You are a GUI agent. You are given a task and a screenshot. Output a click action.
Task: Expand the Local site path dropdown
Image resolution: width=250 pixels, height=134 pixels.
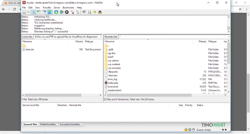[101, 37]
